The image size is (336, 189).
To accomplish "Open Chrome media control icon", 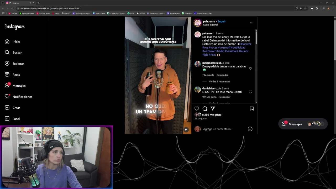I will pos(323,8).
